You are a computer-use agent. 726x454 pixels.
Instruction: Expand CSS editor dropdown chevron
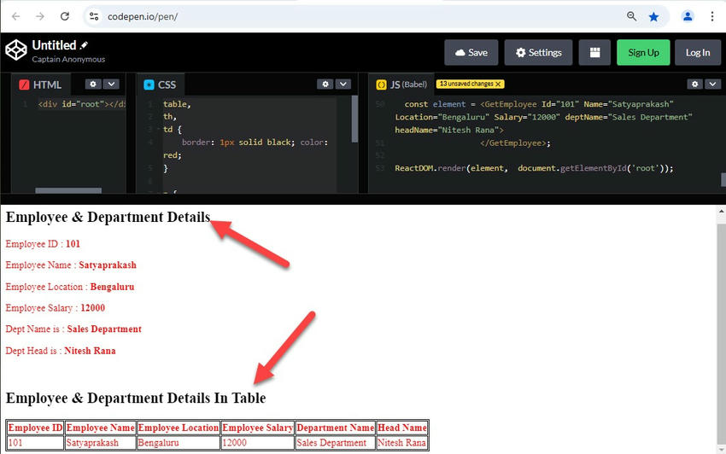click(x=343, y=84)
